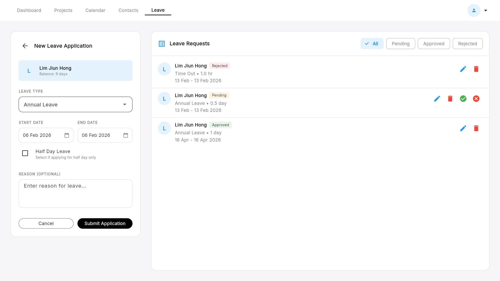
Task: Click the back arrow beside New Leave Application
Action: pos(25,46)
